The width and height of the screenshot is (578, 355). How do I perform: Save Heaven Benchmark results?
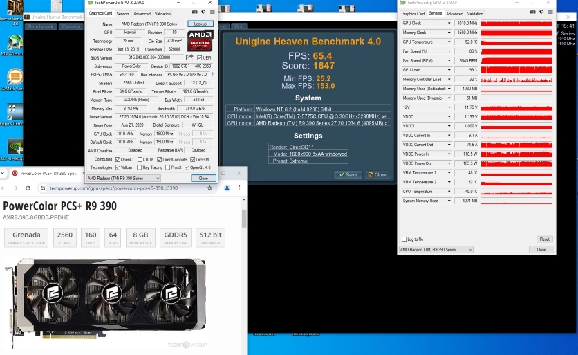pos(348,174)
